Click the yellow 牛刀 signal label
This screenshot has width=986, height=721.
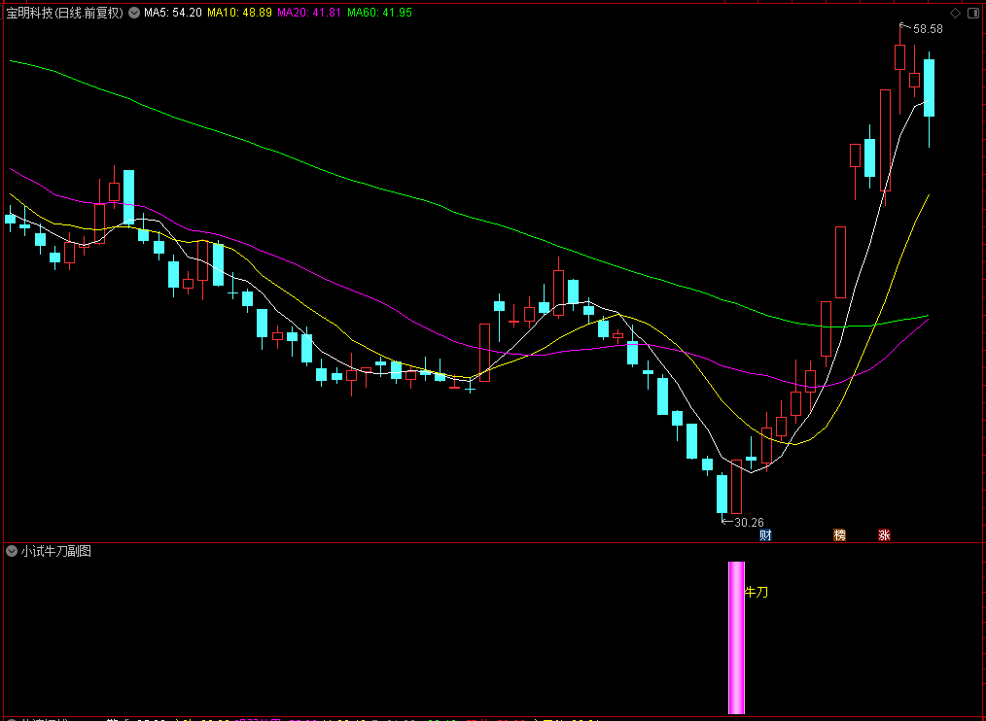tap(757, 592)
